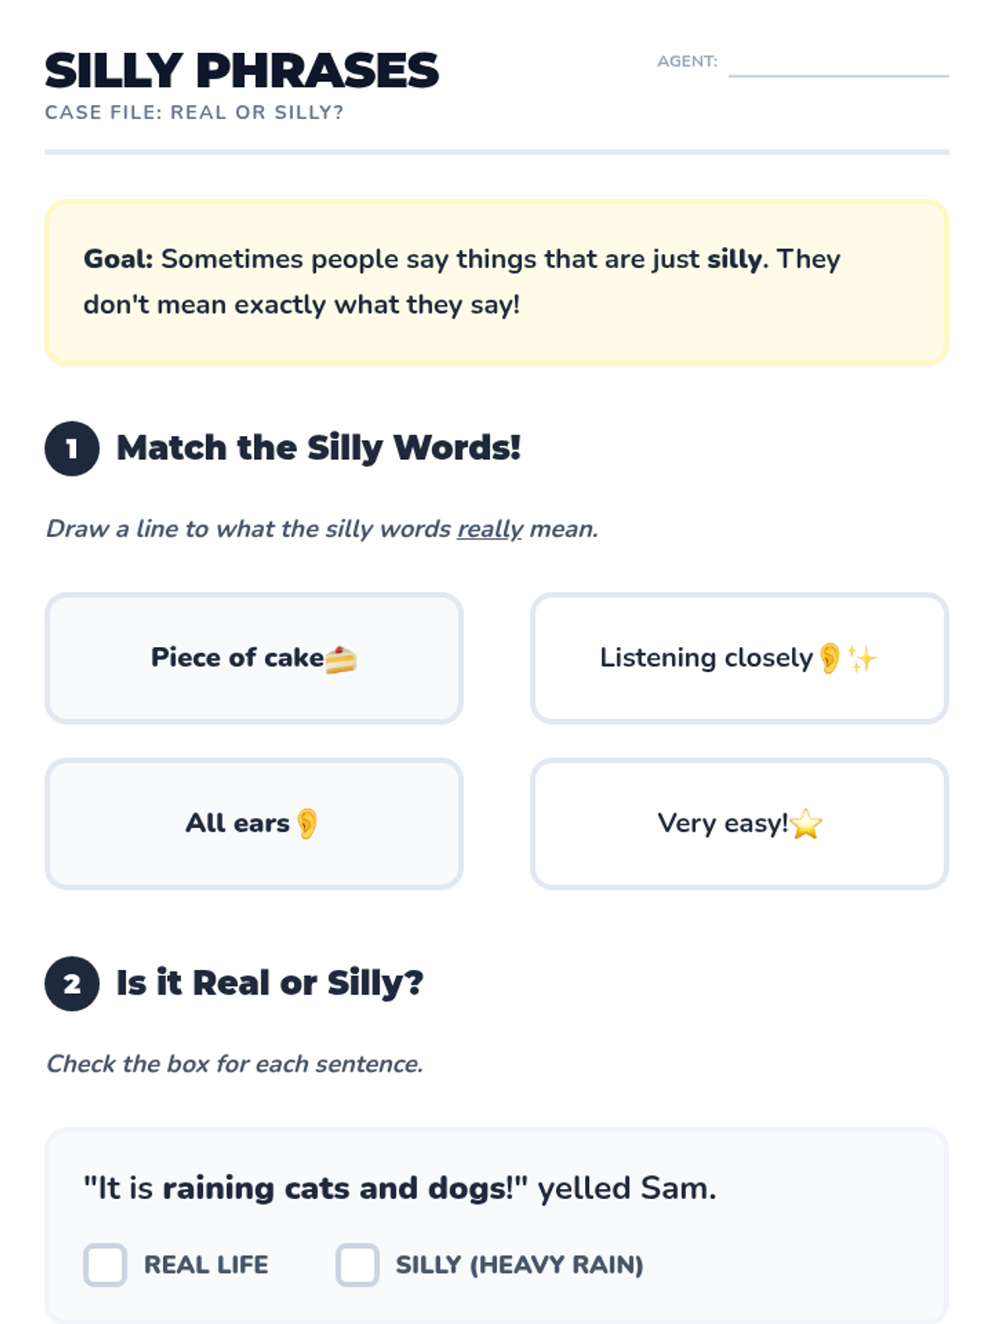This screenshot has height=1324, width=993.
Task: Select the Very easy! card
Action: (x=739, y=823)
